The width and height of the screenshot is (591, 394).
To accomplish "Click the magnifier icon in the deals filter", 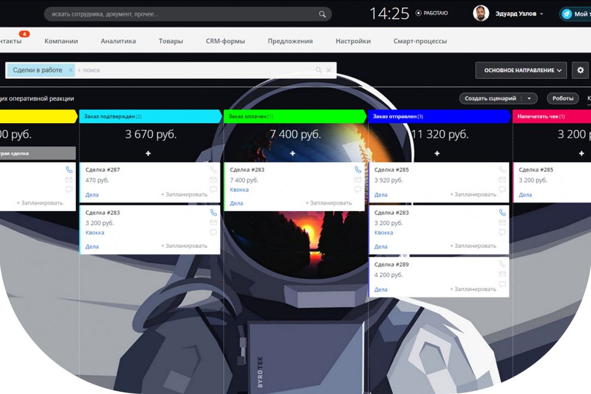I will 319,70.
